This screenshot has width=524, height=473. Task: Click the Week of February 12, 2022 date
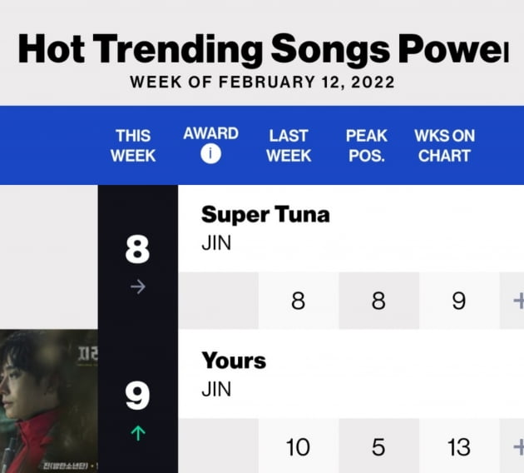click(x=262, y=82)
